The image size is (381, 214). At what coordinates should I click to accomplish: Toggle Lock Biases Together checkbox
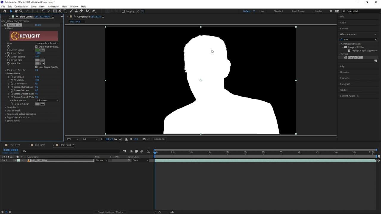tap(36, 67)
